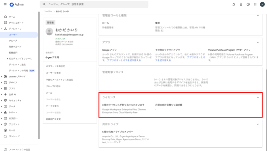Click the アプリ grid icon in sidebar
This screenshot has height=151, width=267.
click(x=5, y=89)
